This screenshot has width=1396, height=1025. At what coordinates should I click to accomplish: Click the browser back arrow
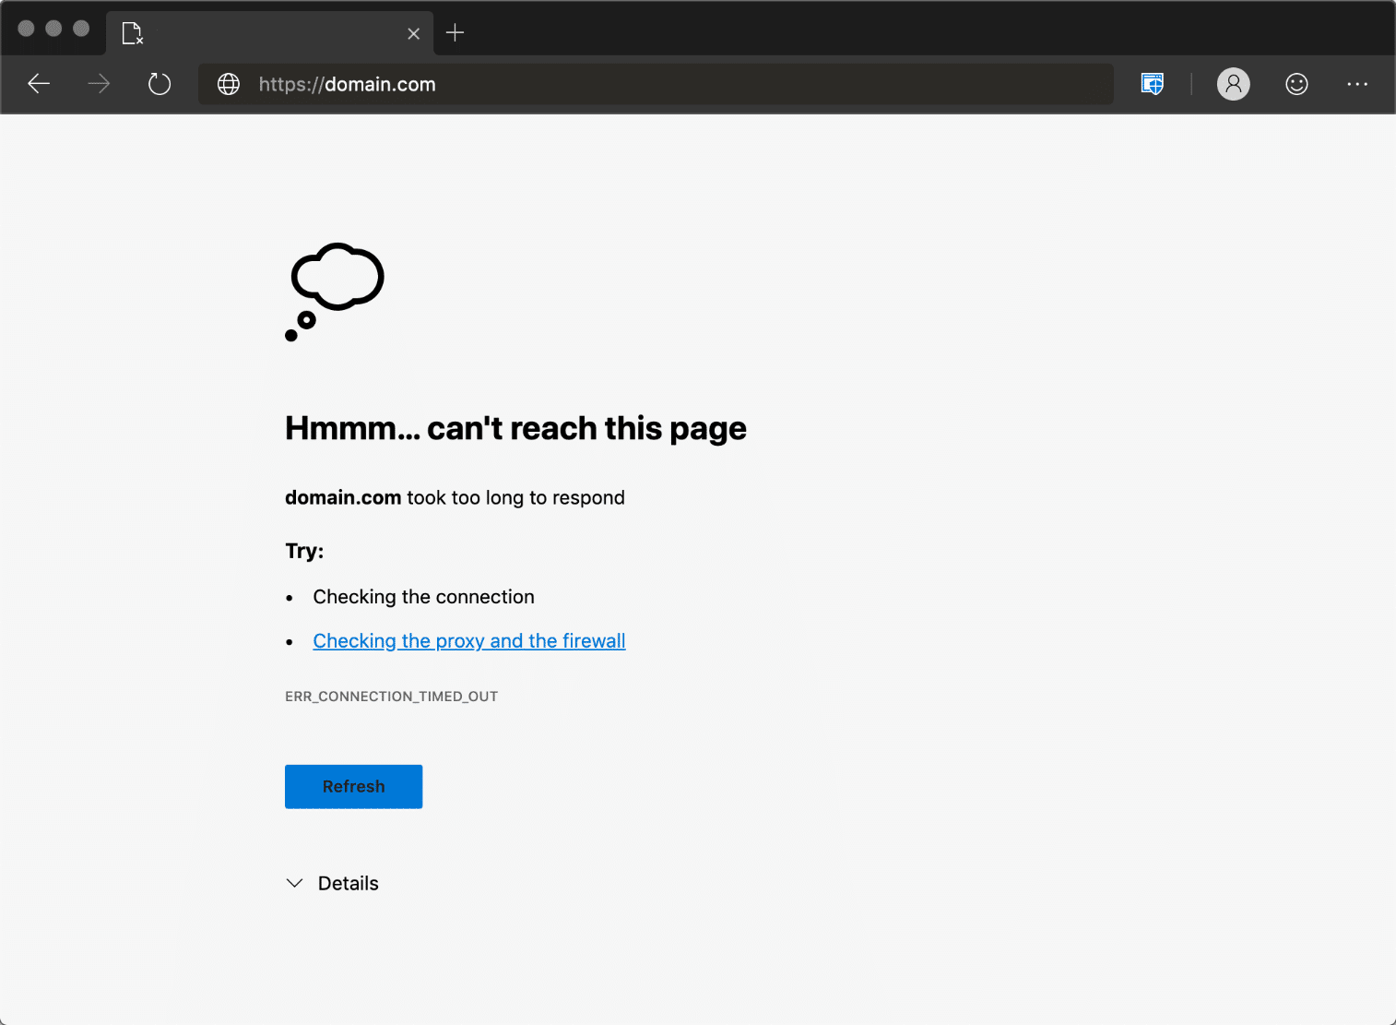(x=39, y=84)
